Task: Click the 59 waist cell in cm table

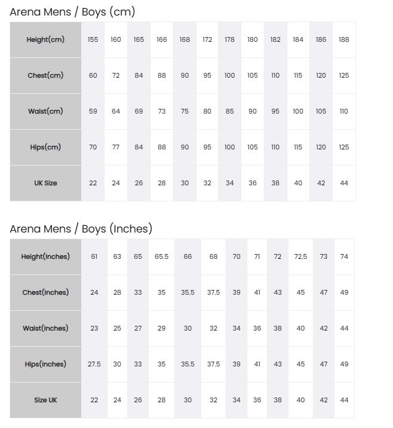Action: 93,111
